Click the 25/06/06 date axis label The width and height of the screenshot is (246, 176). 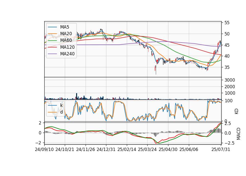(189, 149)
